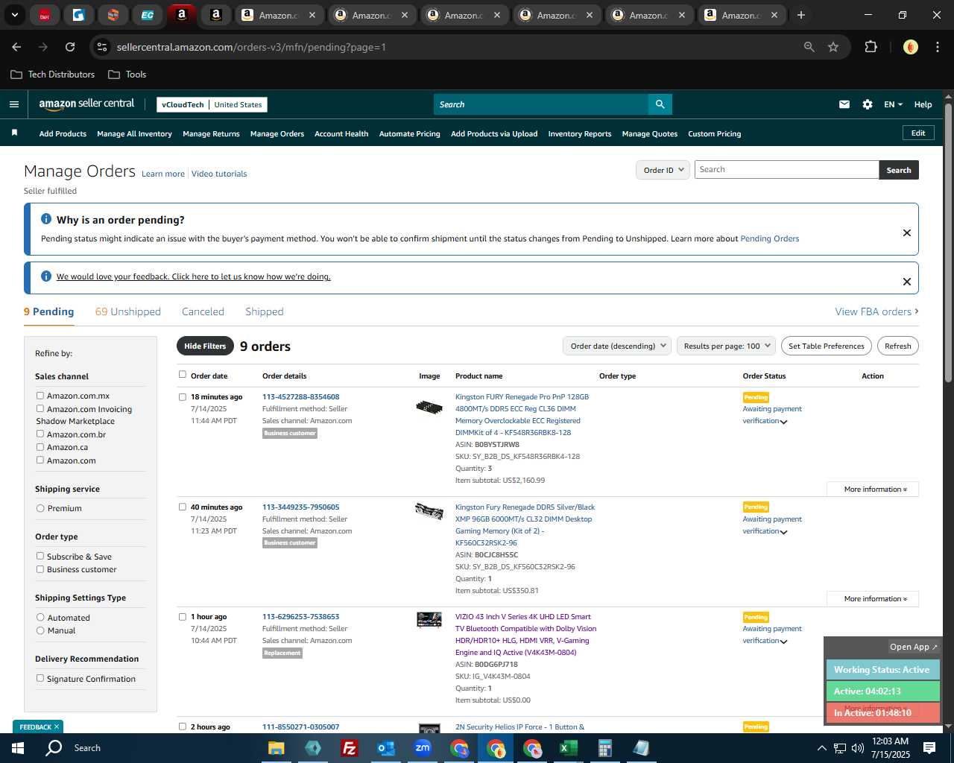Switch to the 69 Unshipped tab

[128, 311]
